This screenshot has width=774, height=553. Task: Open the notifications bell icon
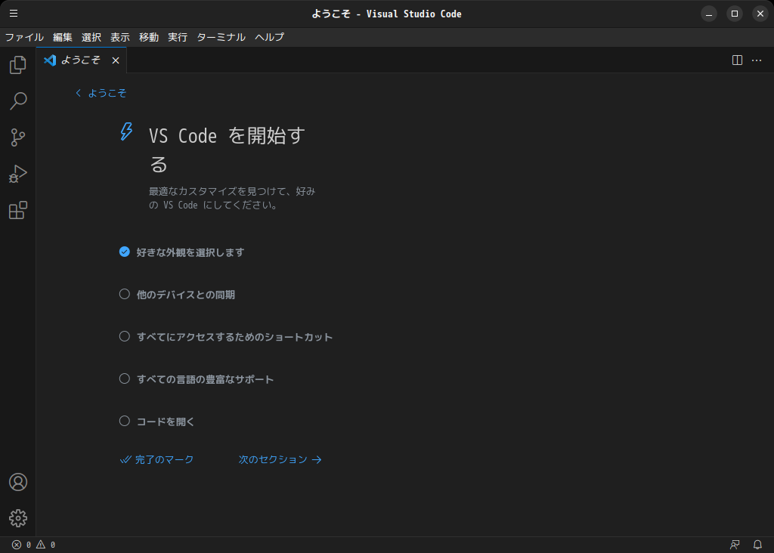coord(757,545)
